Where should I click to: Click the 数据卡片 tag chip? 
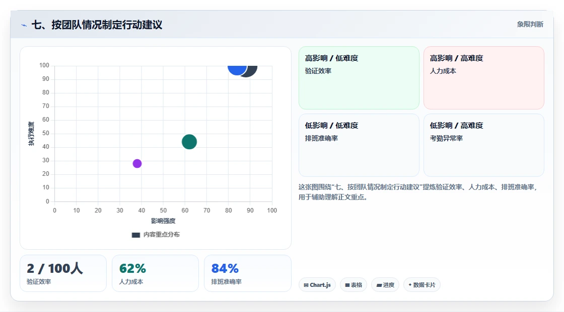pos(422,285)
